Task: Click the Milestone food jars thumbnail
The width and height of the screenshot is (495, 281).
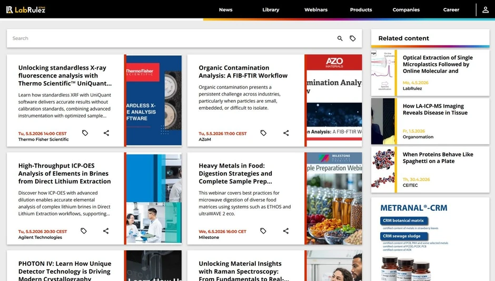Action: point(334,199)
